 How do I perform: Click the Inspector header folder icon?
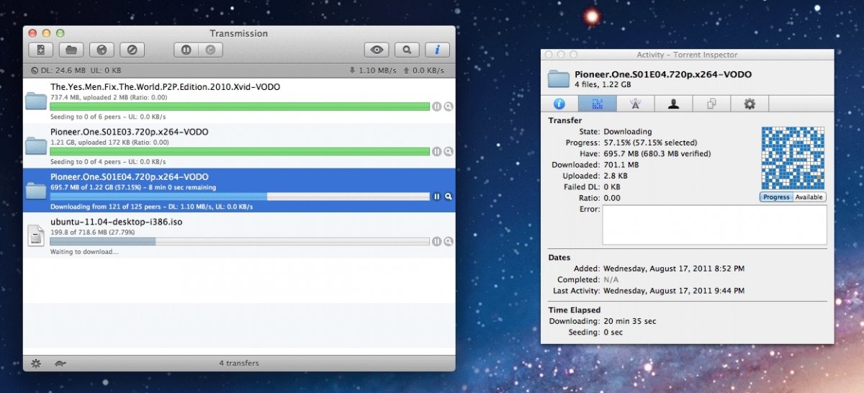[x=559, y=78]
